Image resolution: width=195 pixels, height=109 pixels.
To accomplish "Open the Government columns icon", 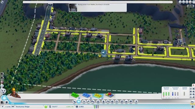I will coord(98,102).
